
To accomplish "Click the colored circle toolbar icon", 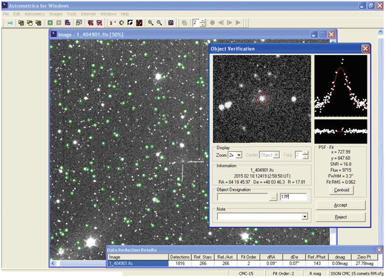I will click(122, 23).
